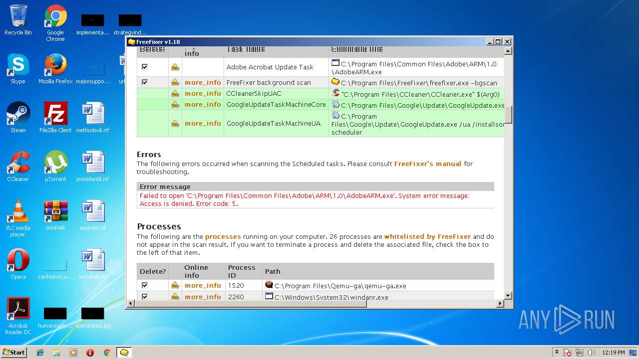639x359 pixels.
Task: Select methodsoil.rtf desktop file
Action: click(x=93, y=118)
